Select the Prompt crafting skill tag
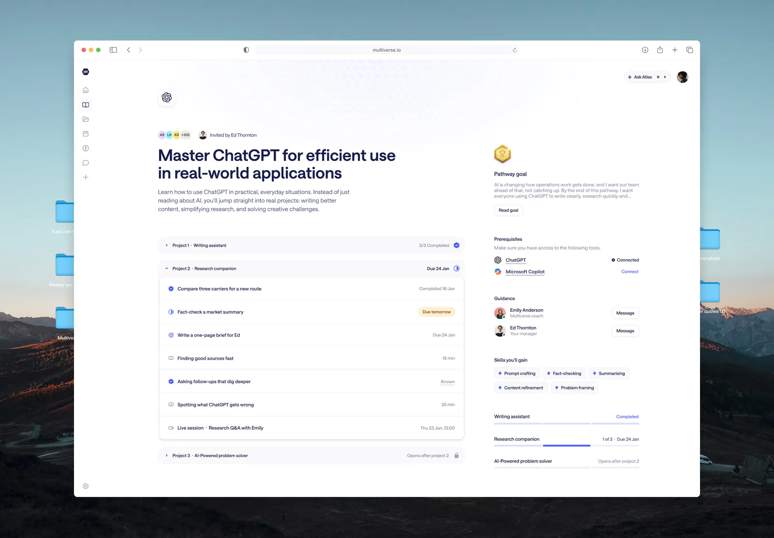Image resolution: width=774 pixels, height=538 pixels. [517, 374]
